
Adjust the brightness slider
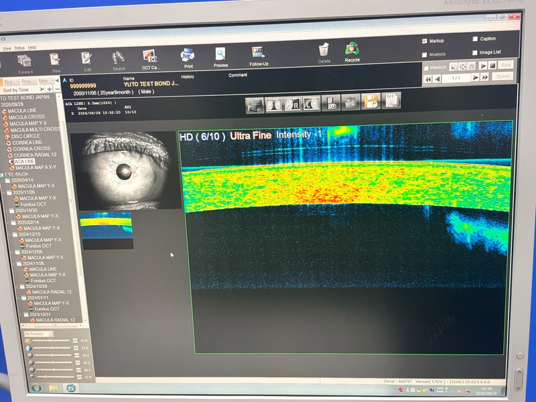52,341
